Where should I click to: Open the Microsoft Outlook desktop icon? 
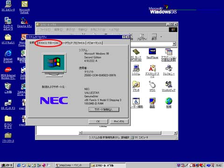coord(24,7)
